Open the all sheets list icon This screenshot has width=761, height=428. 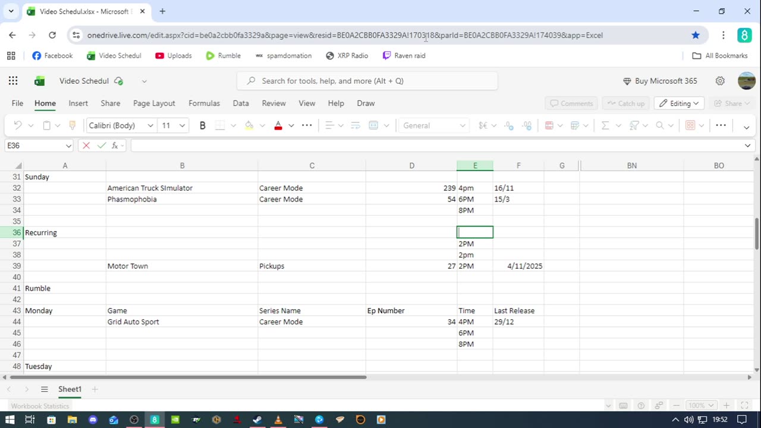pyautogui.click(x=44, y=389)
